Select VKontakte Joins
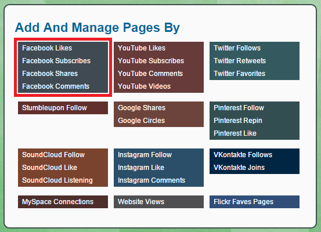The image size is (321, 232). (239, 168)
